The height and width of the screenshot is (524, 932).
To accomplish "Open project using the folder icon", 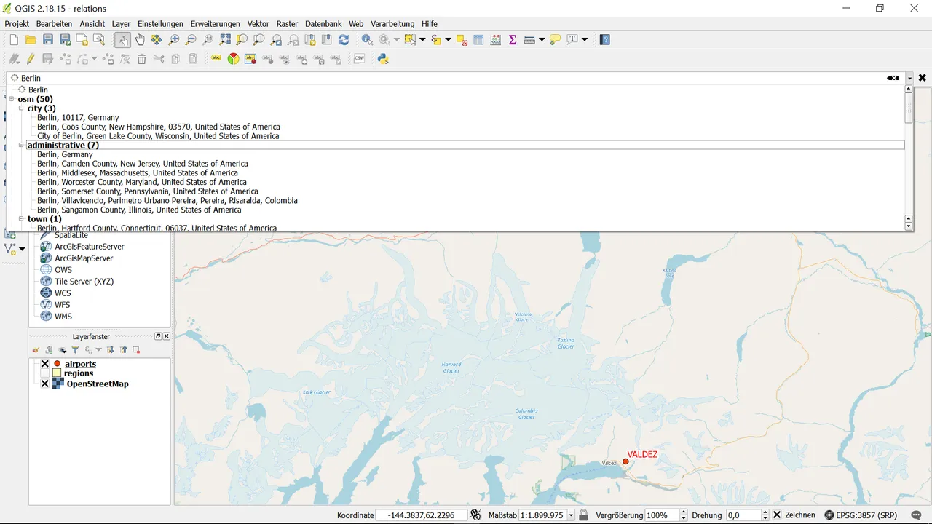I will pos(31,40).
